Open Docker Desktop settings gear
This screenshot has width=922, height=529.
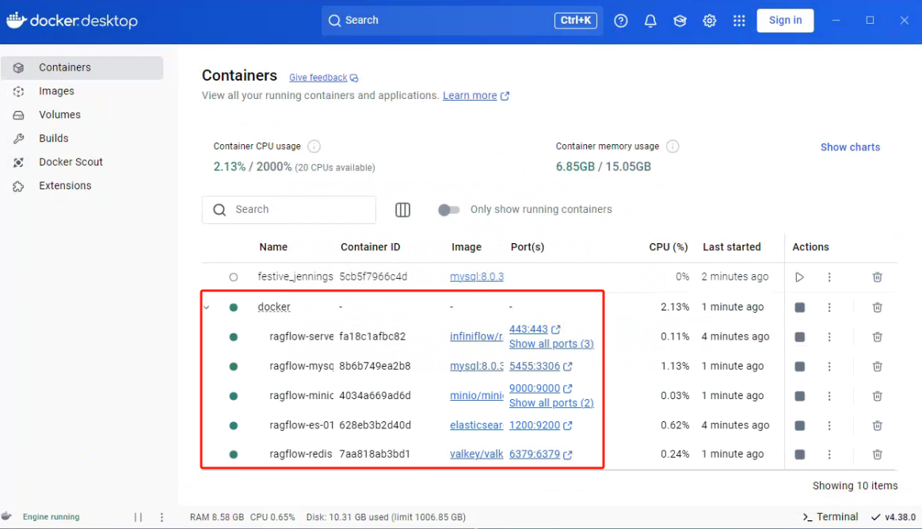click(x=709, y=21)
